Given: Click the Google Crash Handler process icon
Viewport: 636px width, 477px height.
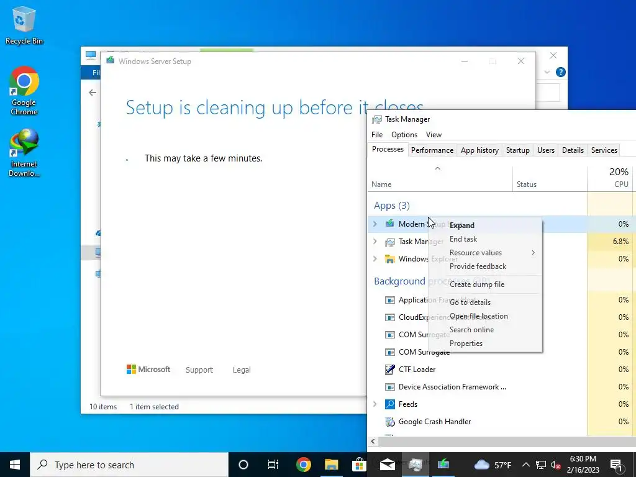Looking at the screenshot, I should click(390, 422).
